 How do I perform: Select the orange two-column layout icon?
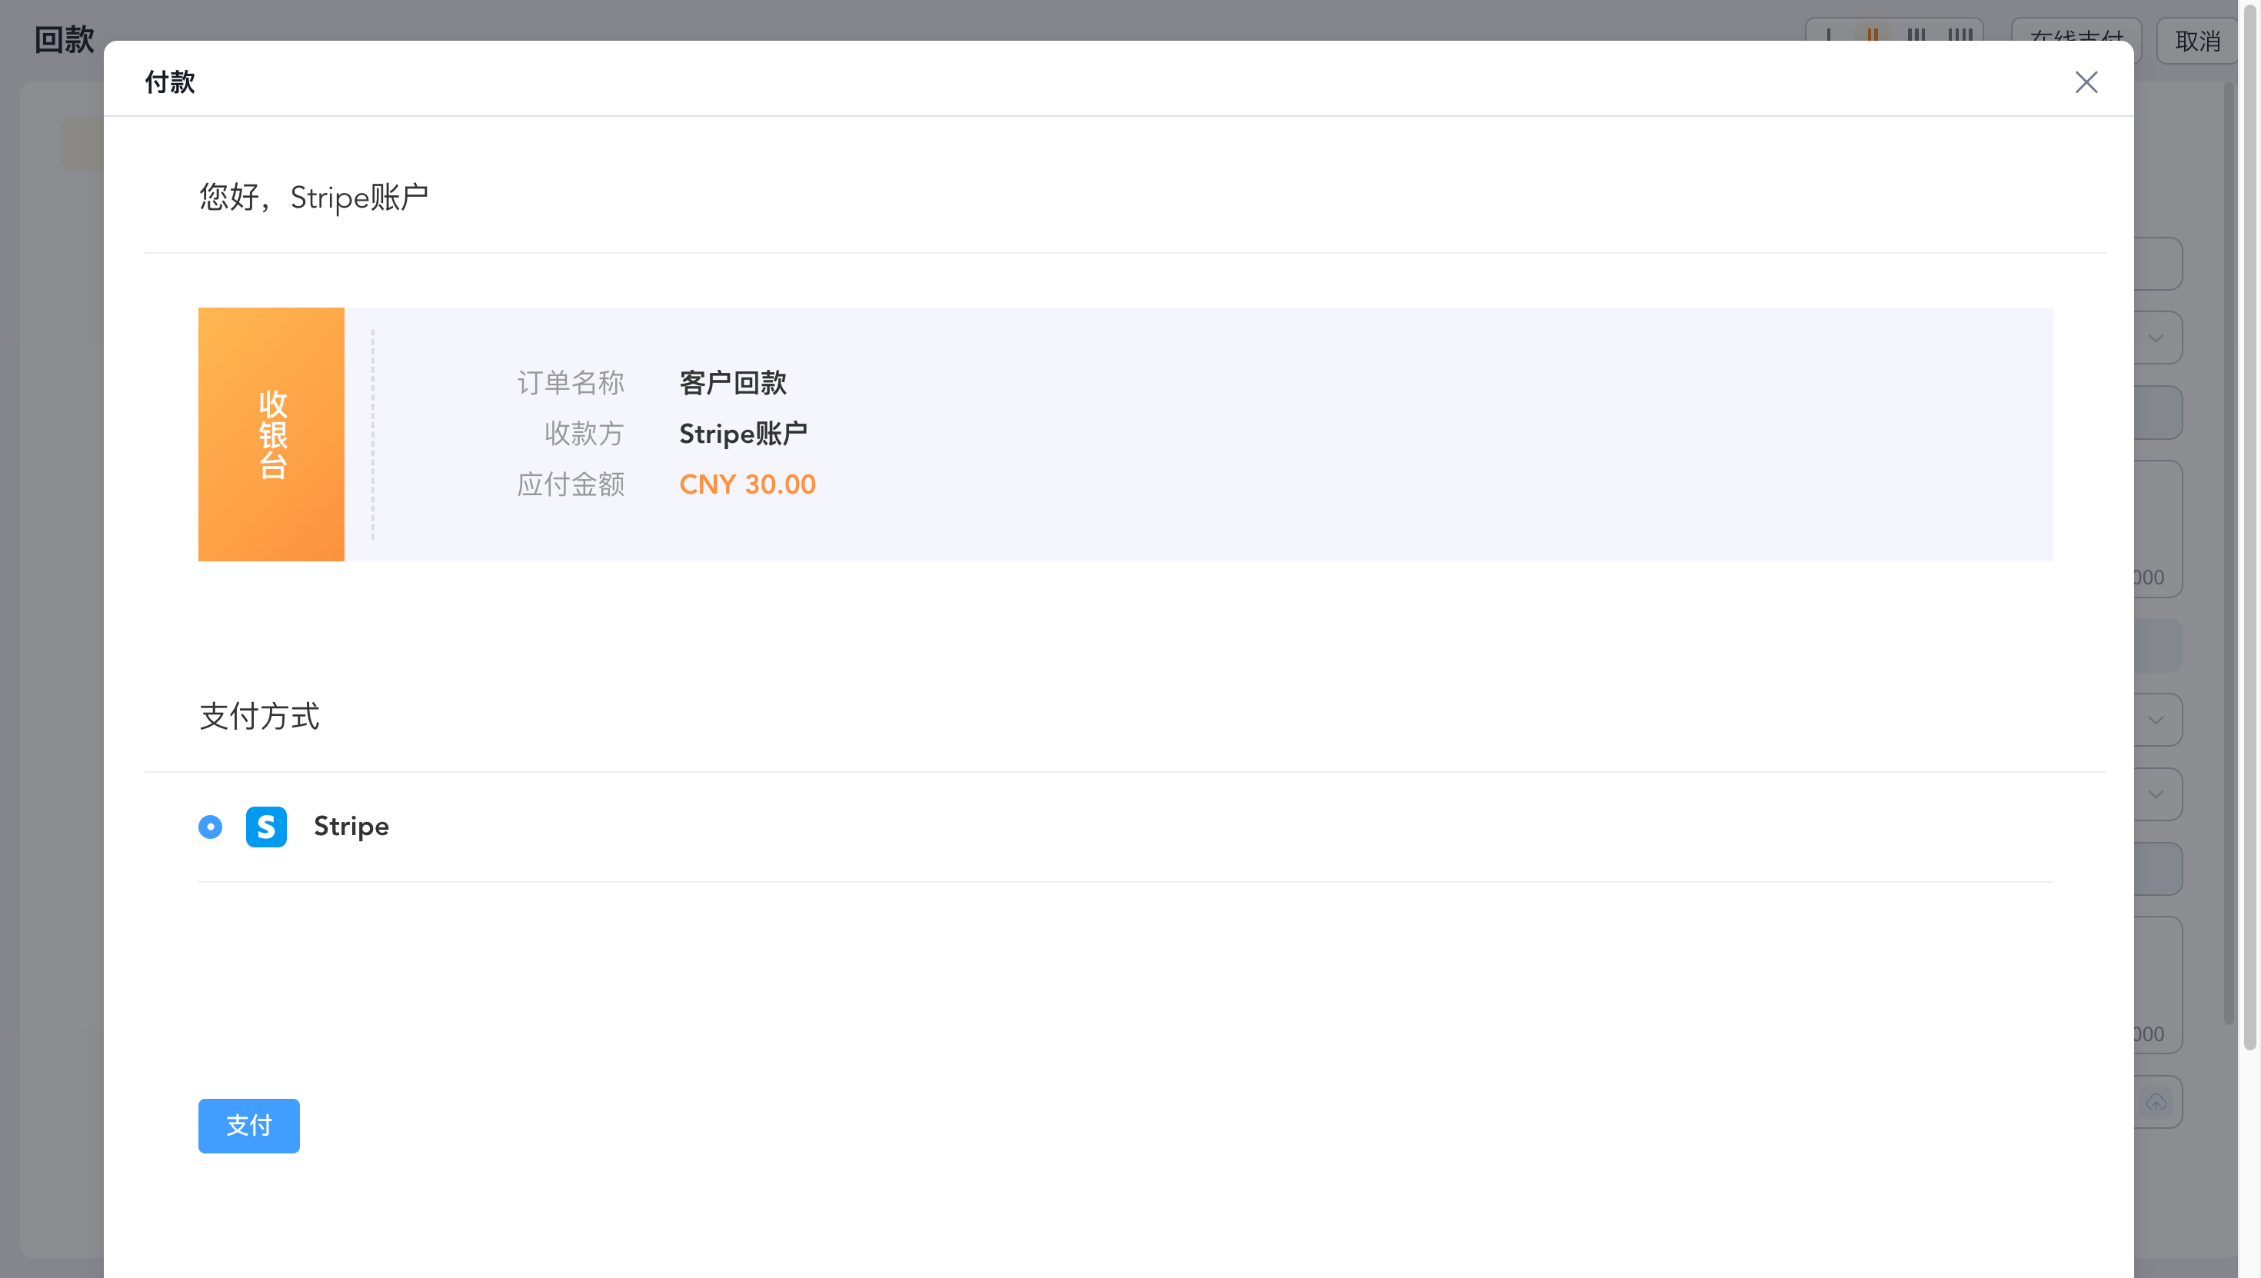[1872, 33]
